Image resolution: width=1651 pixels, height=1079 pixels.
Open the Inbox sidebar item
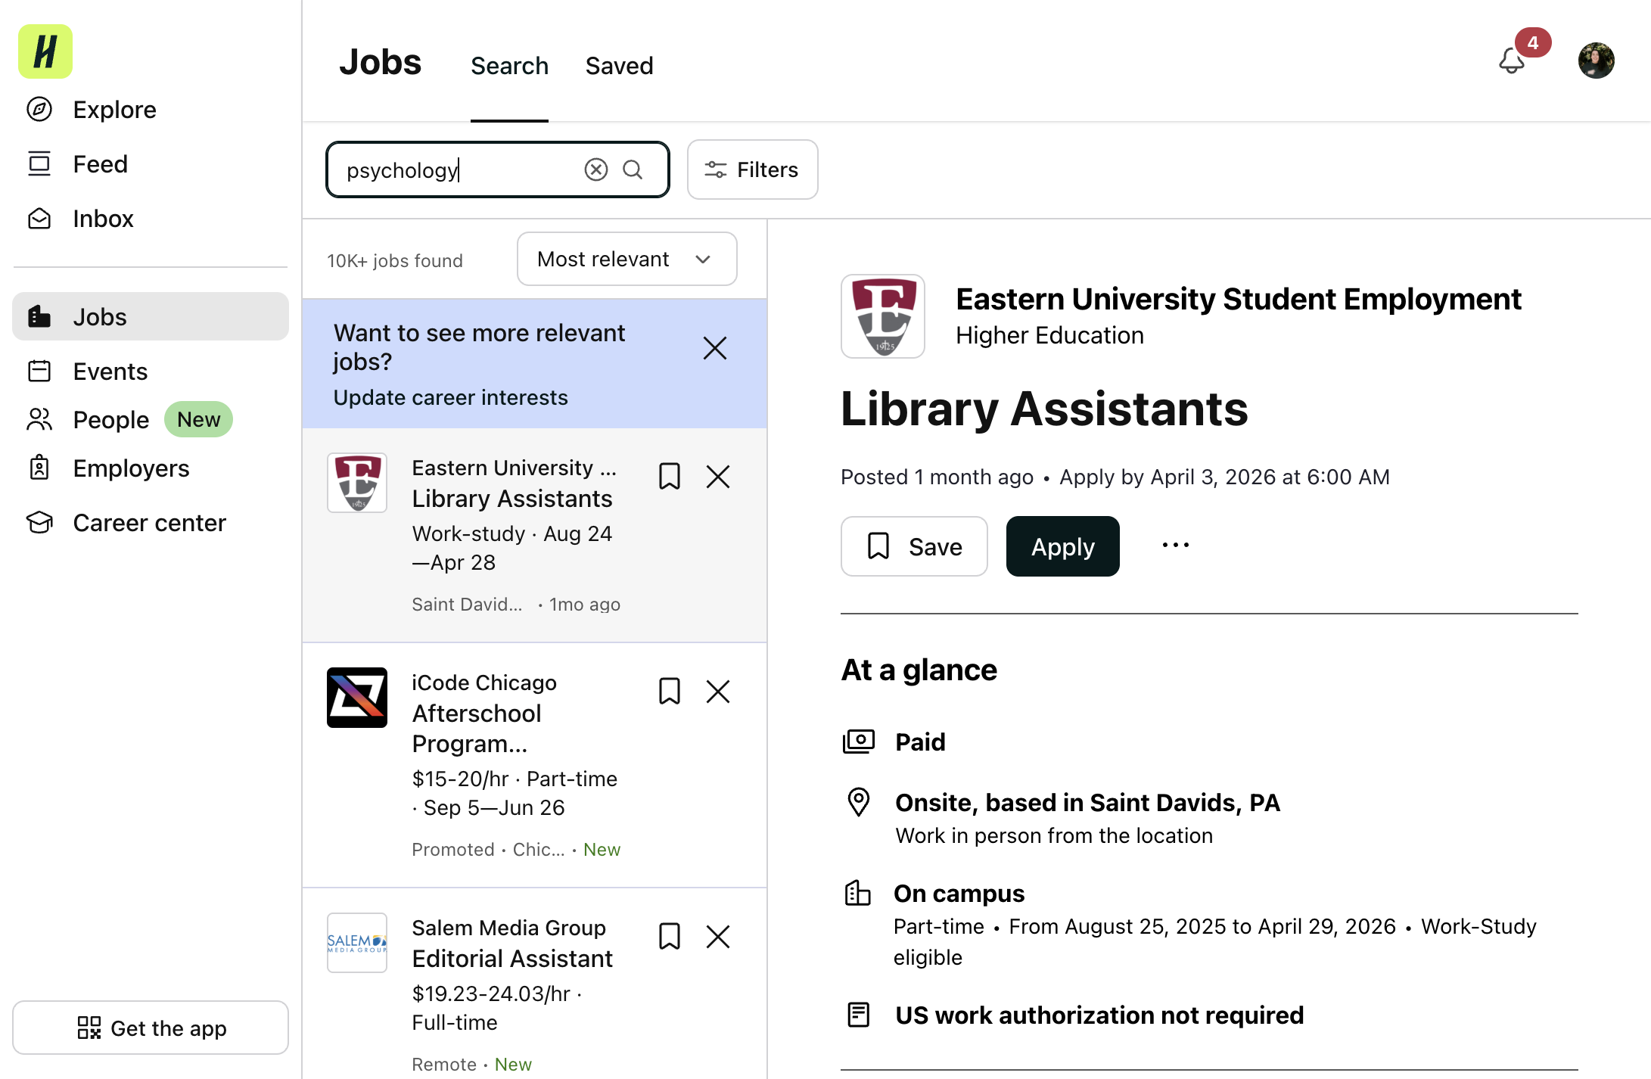click(x=79, y=219)
